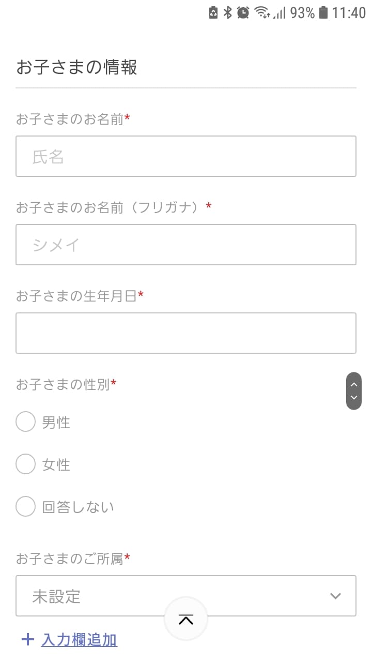The height and width of the screenshot is (662, 372).
Task: Click the 入力欄追加 link
Action: (x=79, y=640)
